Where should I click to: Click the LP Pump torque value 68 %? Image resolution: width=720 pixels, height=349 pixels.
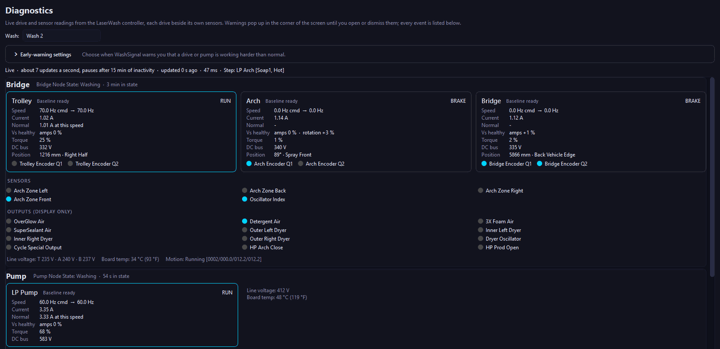pyautogui.click(x=45, y=332)
